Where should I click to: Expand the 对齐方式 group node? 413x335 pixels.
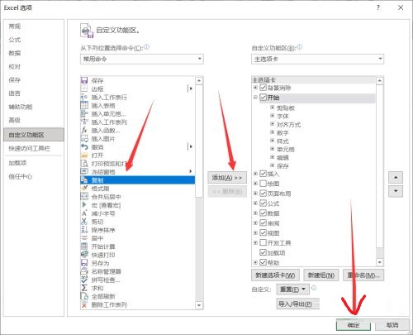pos(273,124)
